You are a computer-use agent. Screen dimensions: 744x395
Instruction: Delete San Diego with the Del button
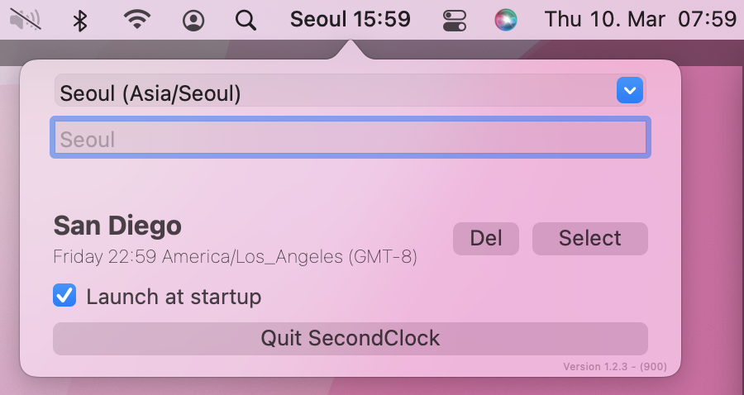point(486,239)
